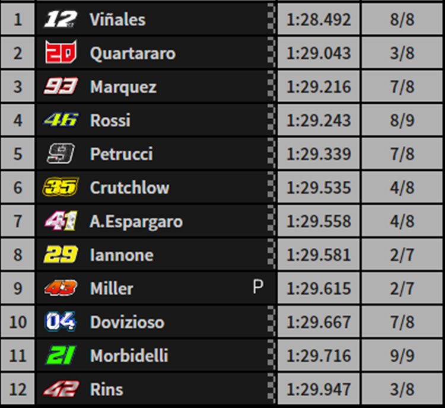Viewport: 445px width, 408px height.
Task: Select Morbidelli's green number 21 logo
Action: [x=61, y=355]
